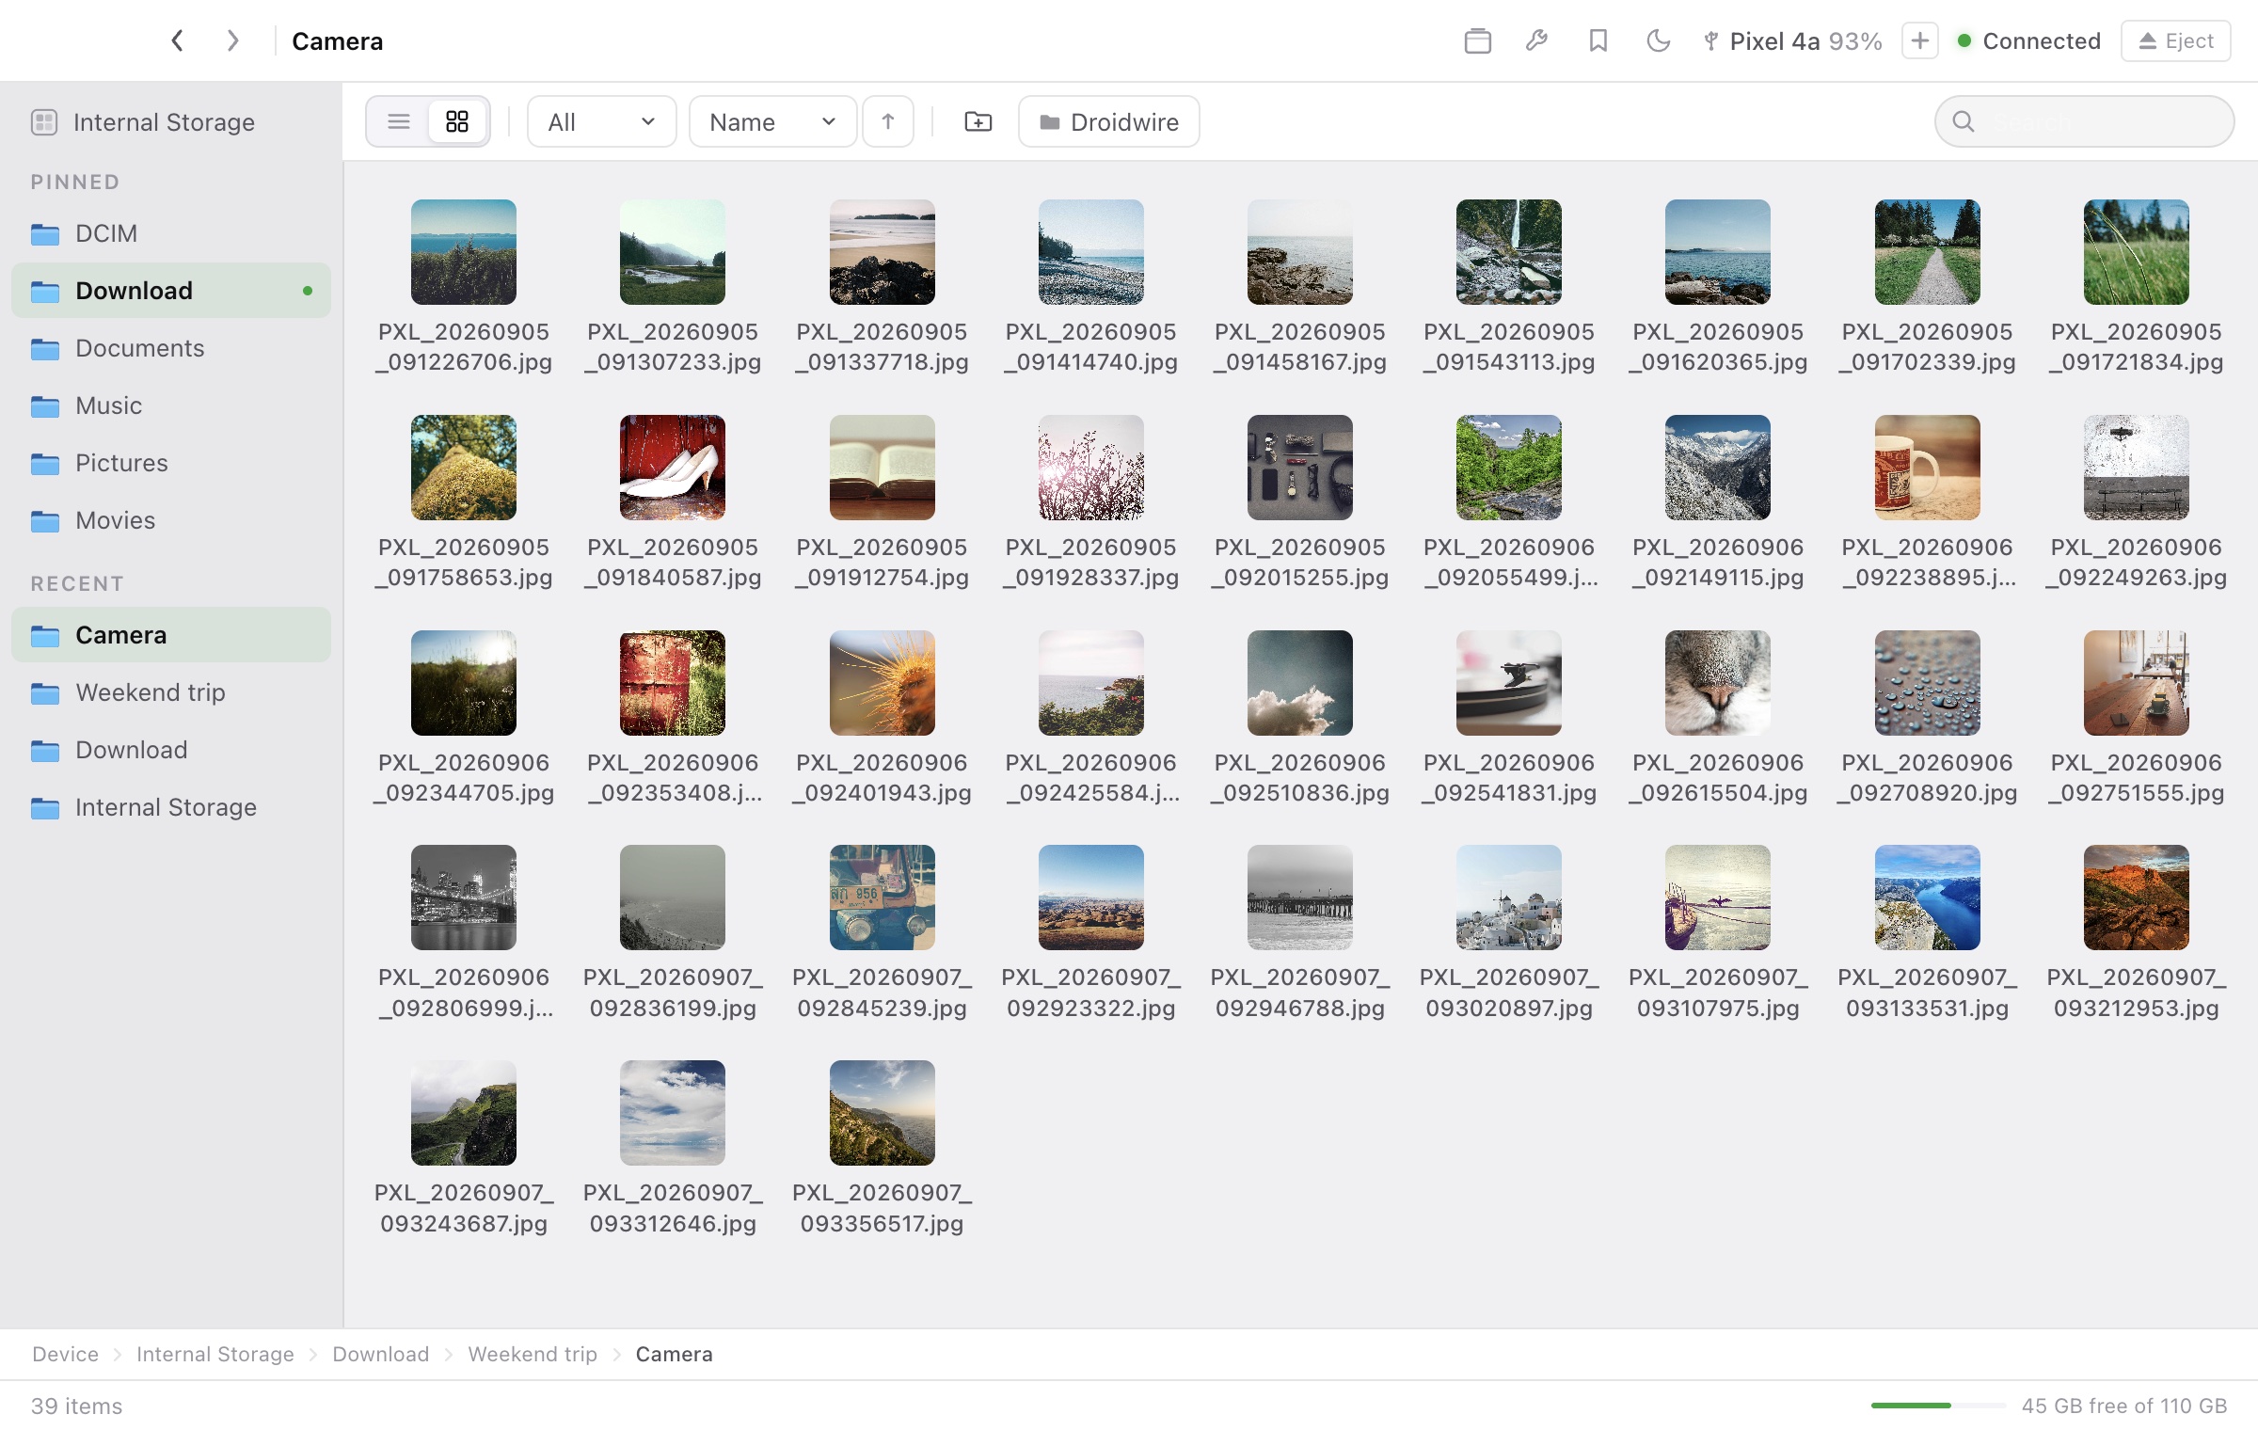Select thumbnail PXL_20260905_091912754.jpg open book
Screen dimensions: 2258x1430
click(x=883, y=468)
